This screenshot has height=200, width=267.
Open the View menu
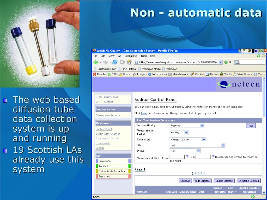coord(112,56)
